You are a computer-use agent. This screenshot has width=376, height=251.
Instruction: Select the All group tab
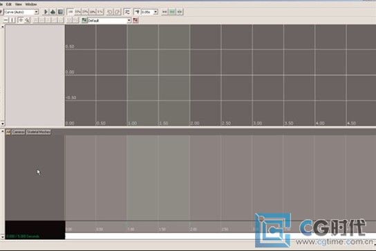click(x=8, y=132)
